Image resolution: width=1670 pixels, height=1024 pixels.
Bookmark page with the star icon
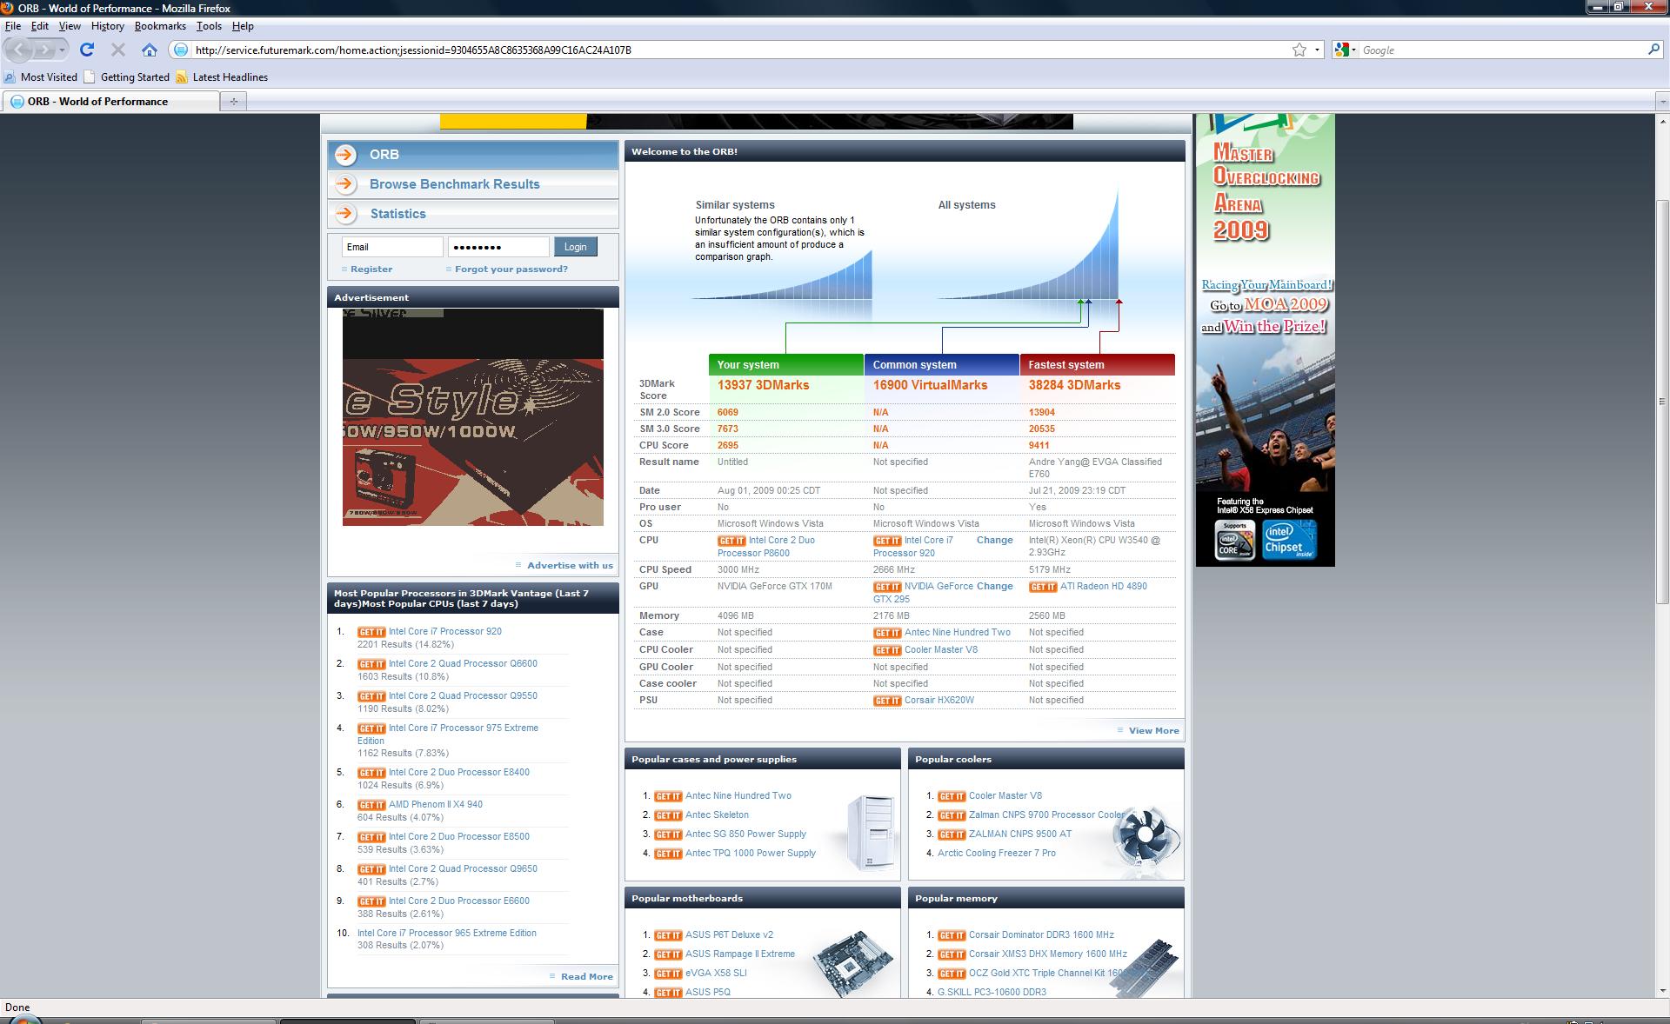pos(1299,50)
